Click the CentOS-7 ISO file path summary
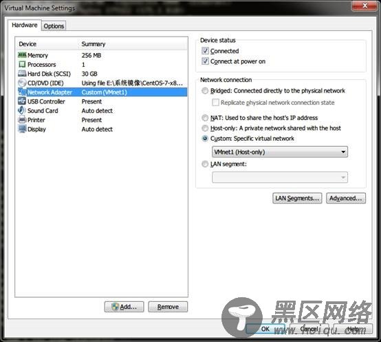The image size is (381, 342). tap(132, 83)
